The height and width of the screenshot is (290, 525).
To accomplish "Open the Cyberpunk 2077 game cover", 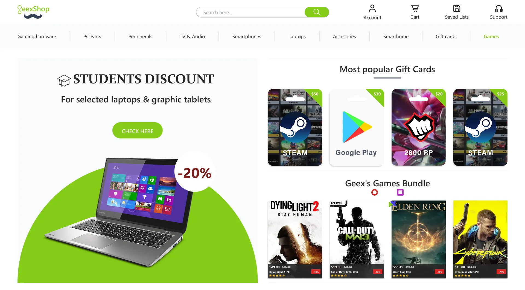I will (480, 239).
